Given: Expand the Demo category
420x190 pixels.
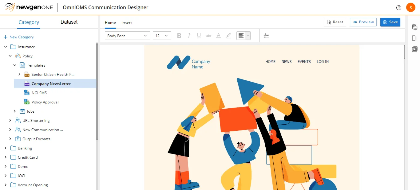Looking at the screenshot, I should [6, 167].
